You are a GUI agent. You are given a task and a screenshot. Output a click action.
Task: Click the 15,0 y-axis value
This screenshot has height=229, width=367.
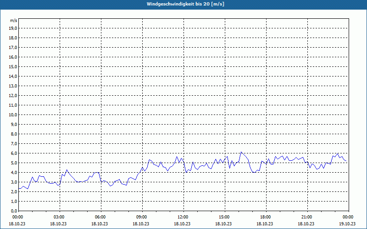click(13, 67)
